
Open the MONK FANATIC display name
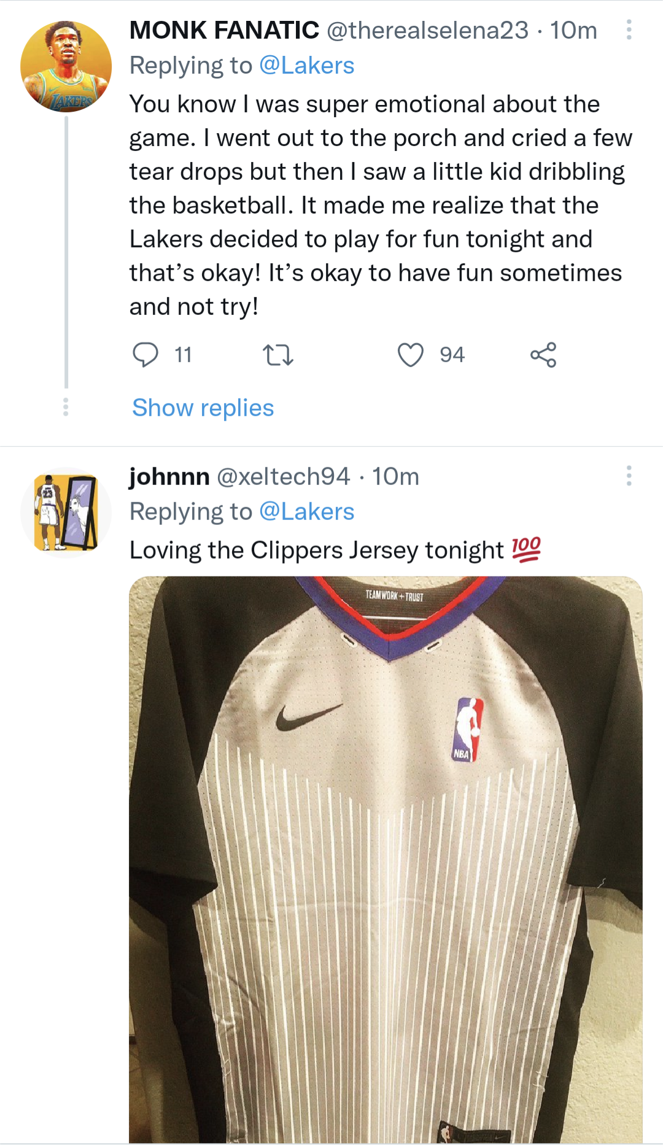tap(224, 30)
